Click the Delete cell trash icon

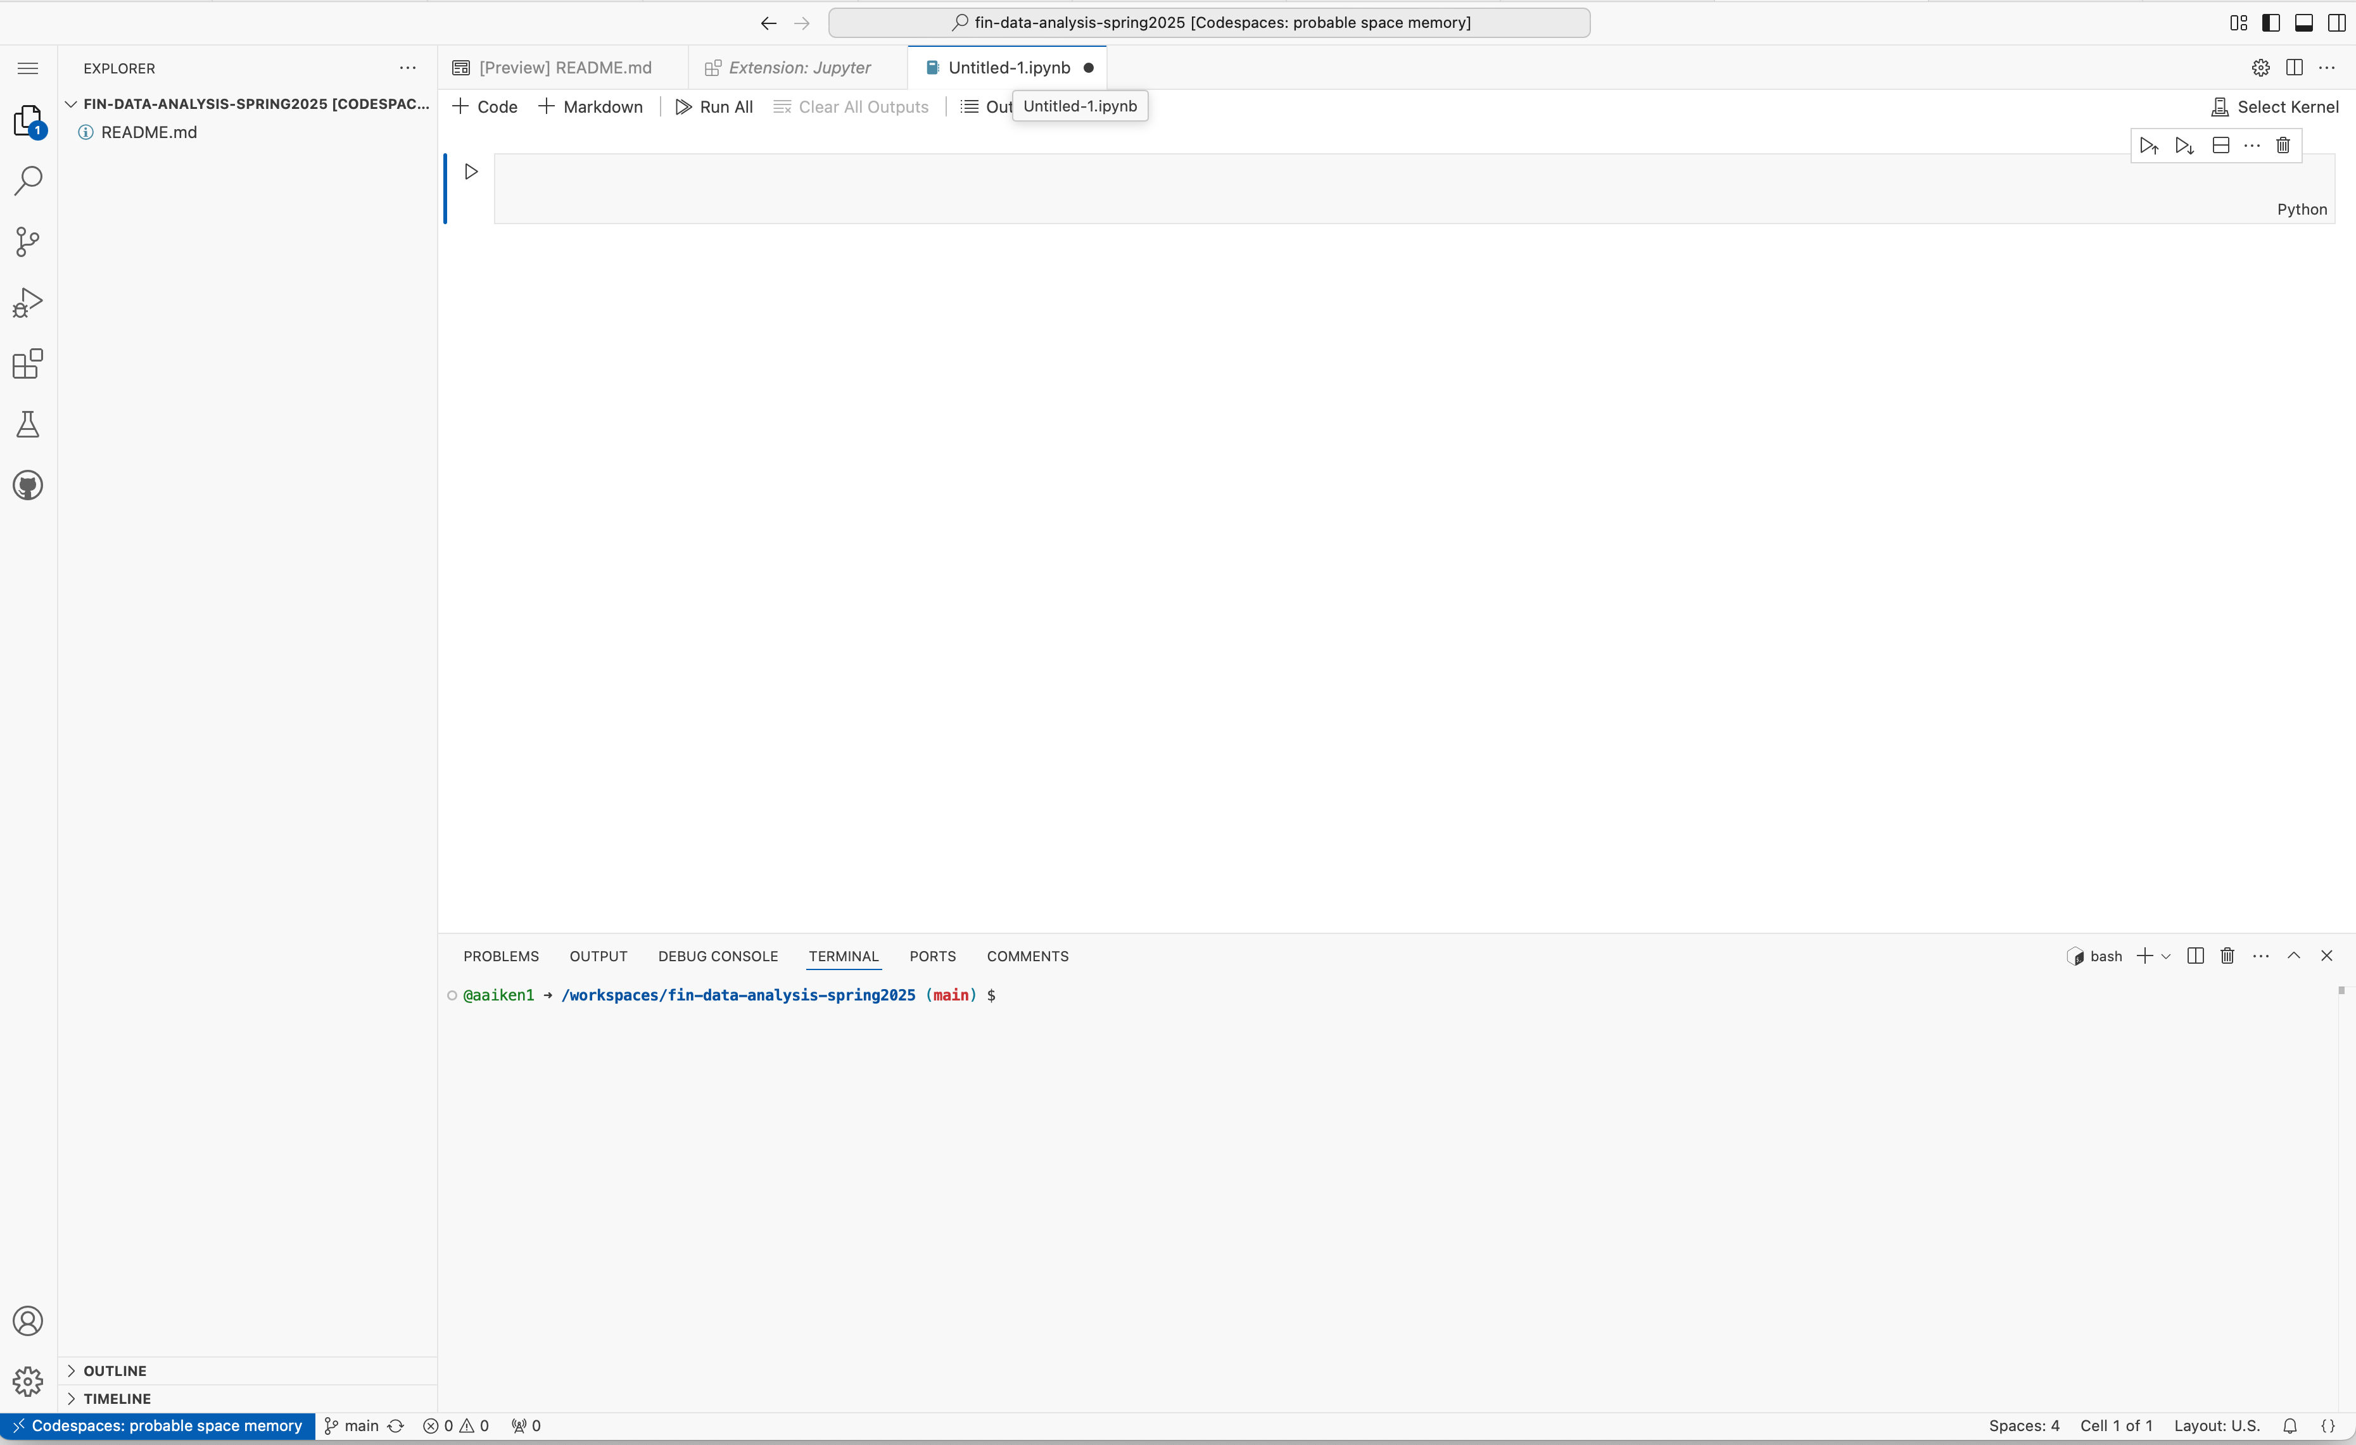click(x=2284, y=144)
